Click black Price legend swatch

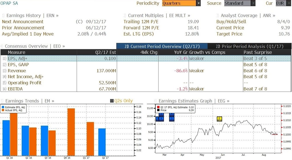coord(158,110)
